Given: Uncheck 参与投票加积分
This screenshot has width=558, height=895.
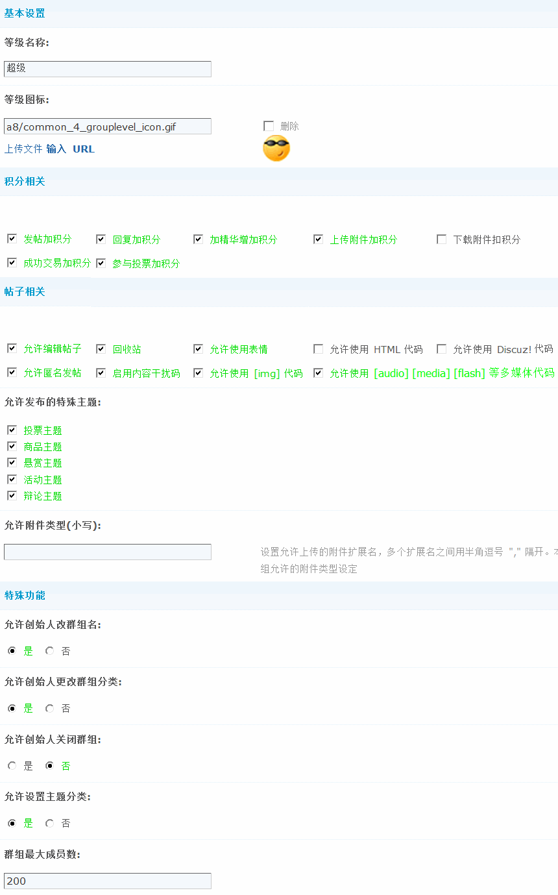Looking at the screenshot, I should (101, 262).
